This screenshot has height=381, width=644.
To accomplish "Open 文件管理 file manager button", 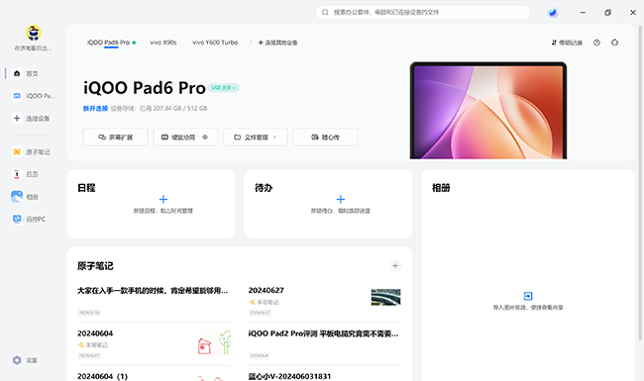I will [x=256, y=137].
